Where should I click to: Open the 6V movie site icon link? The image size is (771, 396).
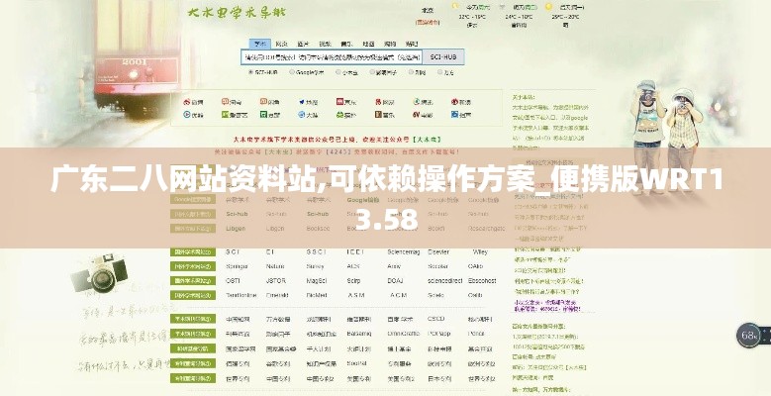coord(423,115)
